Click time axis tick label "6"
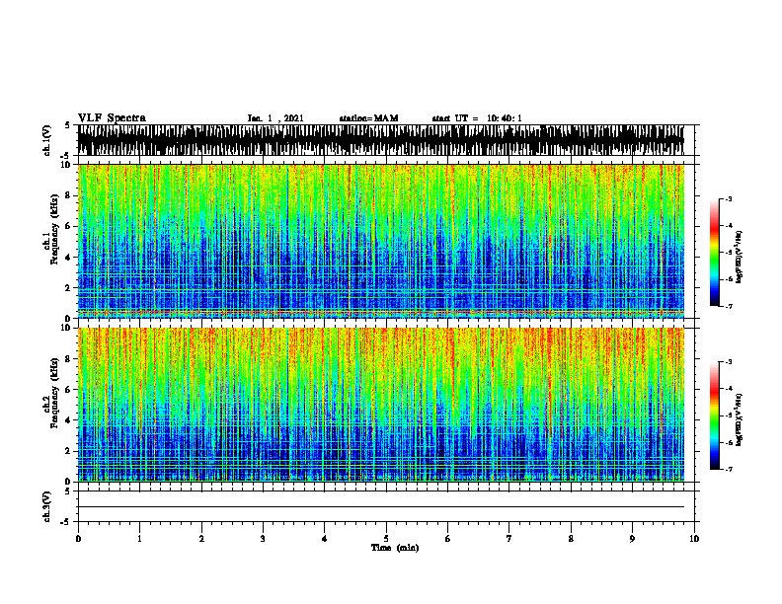 (448, 539)
